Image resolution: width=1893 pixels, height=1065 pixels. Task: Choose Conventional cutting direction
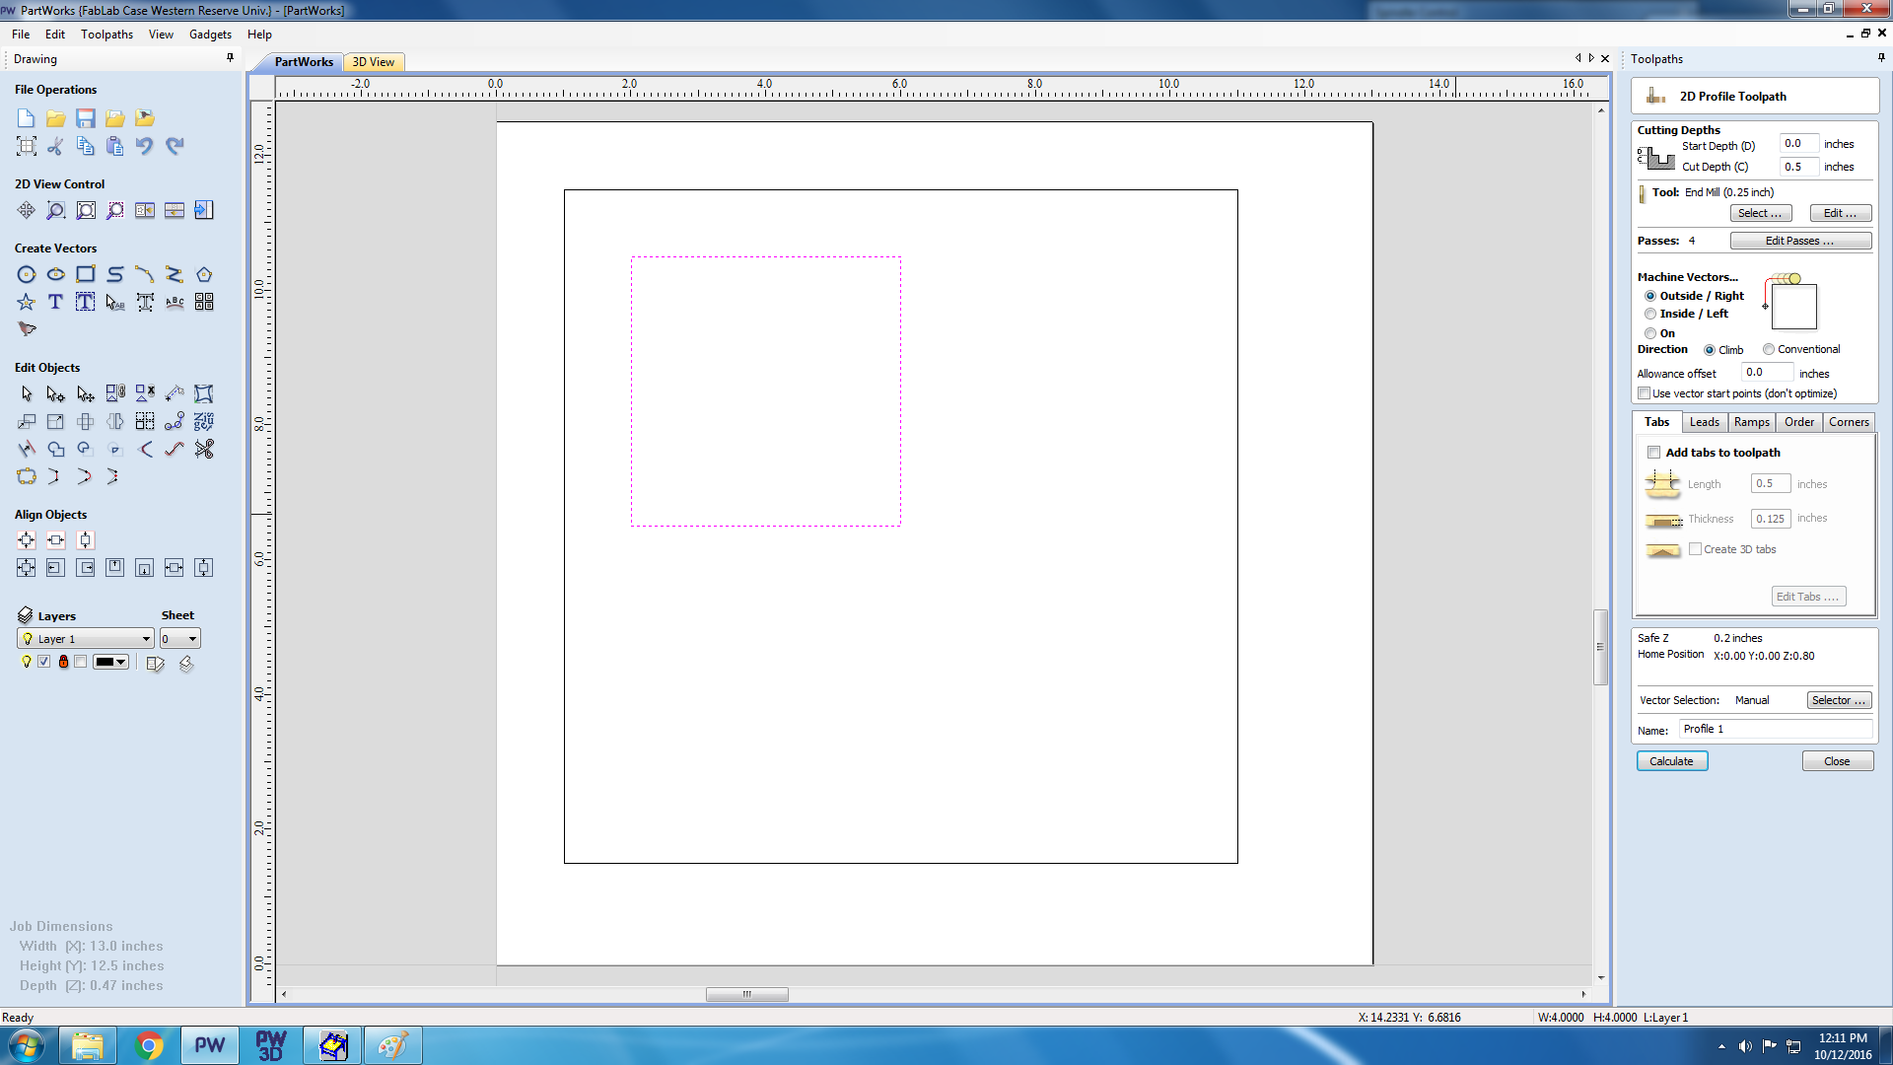tap(1769, 349)
